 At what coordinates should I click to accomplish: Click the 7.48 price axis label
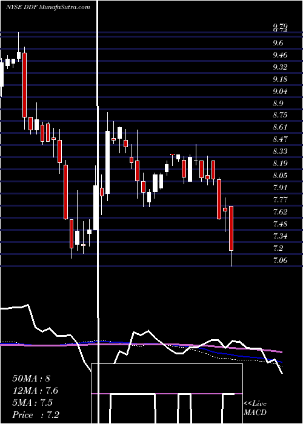point(280,224)
